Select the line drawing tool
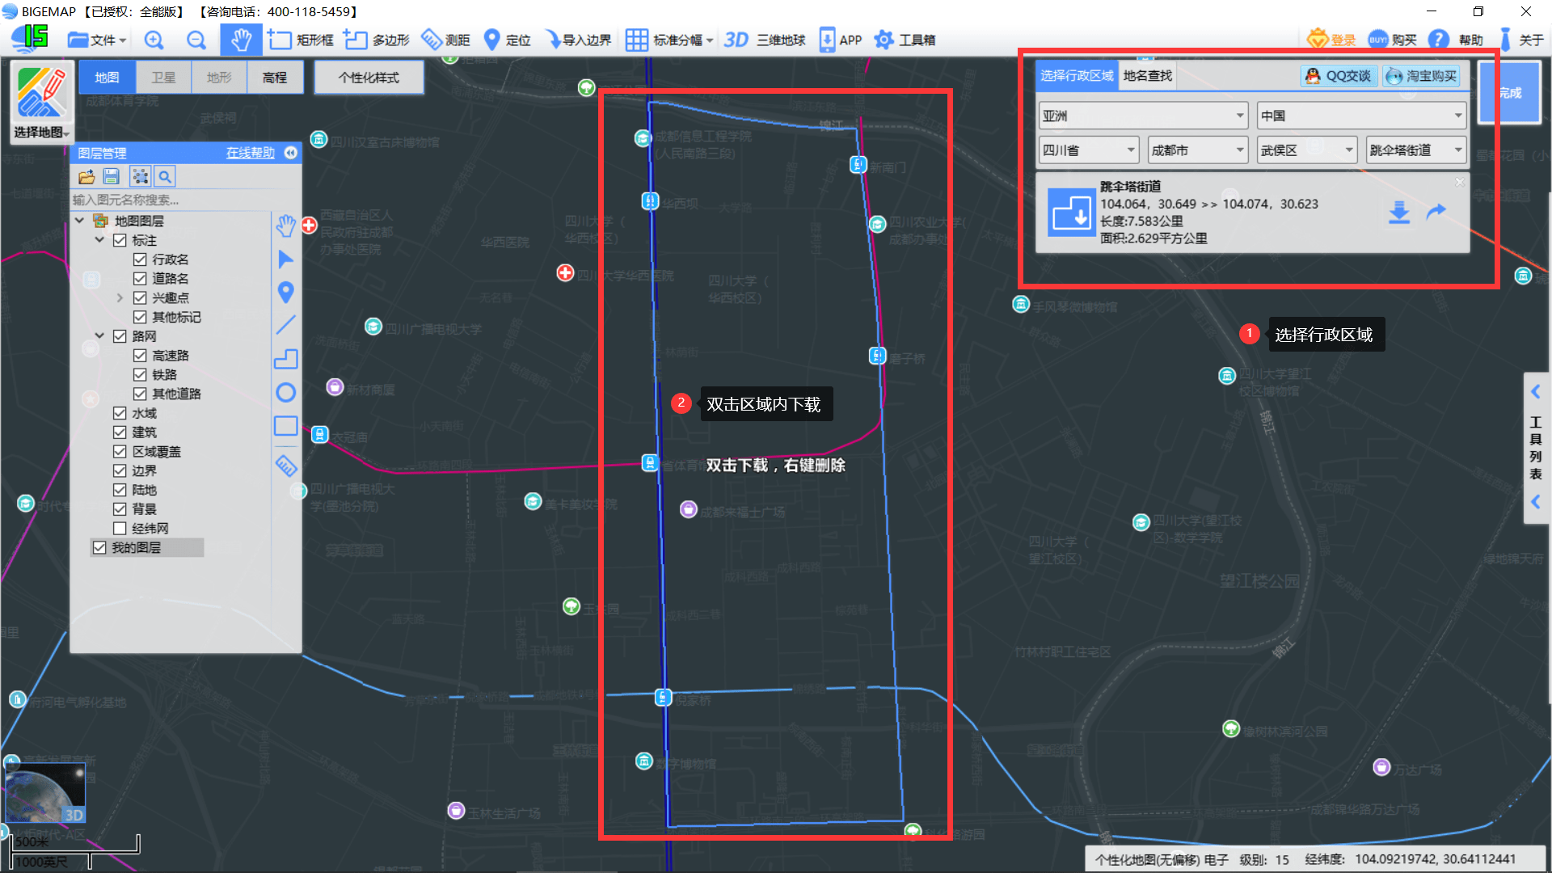 tap(285, 325)
